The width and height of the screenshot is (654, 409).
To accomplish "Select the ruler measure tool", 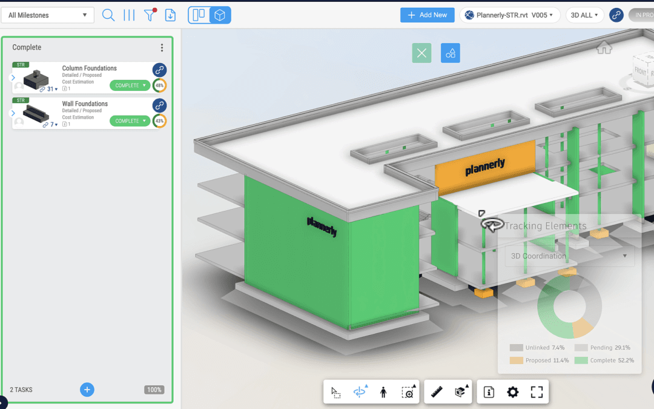I will point(437,392).
